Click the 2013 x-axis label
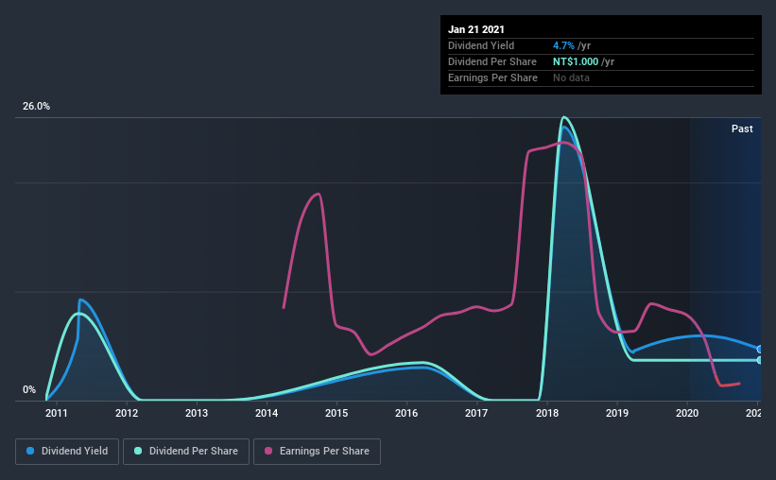The image size is (776, 480). (x=197, y=413)
